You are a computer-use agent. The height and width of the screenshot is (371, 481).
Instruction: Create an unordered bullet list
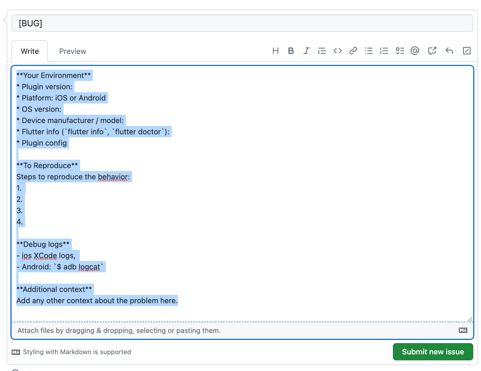click(369, 51)
